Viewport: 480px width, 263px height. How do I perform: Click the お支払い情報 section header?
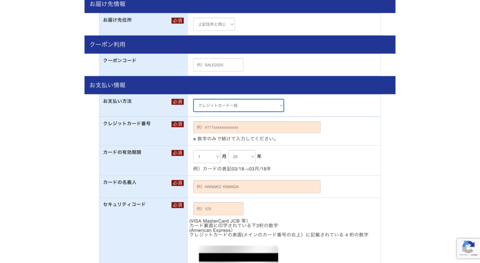tap(240, 85)
